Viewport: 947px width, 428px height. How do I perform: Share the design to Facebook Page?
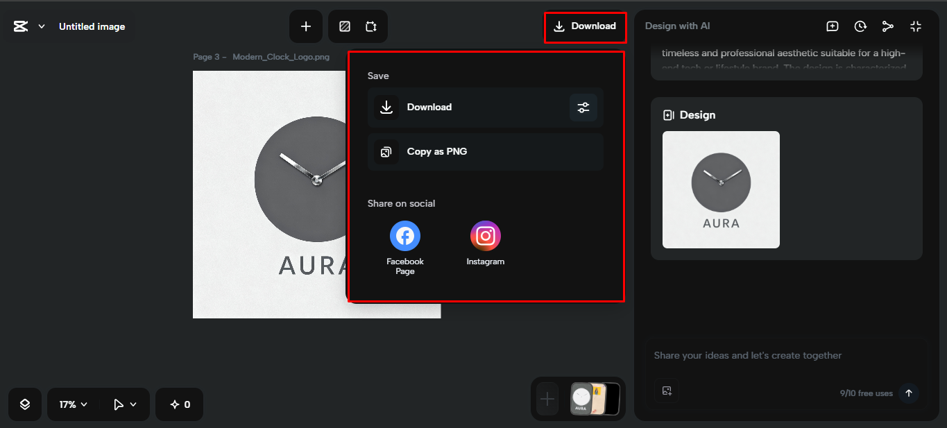pos(404,235)
